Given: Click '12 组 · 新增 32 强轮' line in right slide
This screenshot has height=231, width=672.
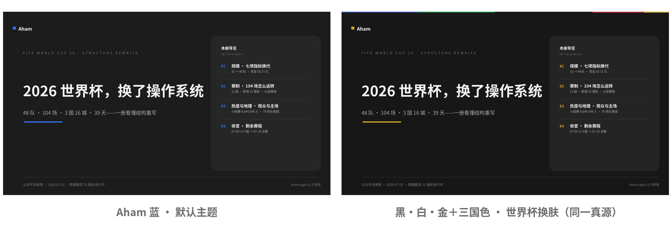Looking at the screenshot, I should click(x=592, y=91).
